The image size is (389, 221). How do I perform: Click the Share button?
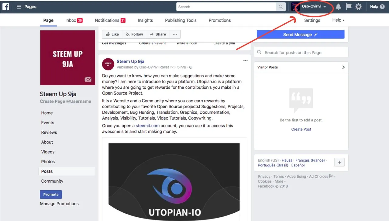(158, 34)
